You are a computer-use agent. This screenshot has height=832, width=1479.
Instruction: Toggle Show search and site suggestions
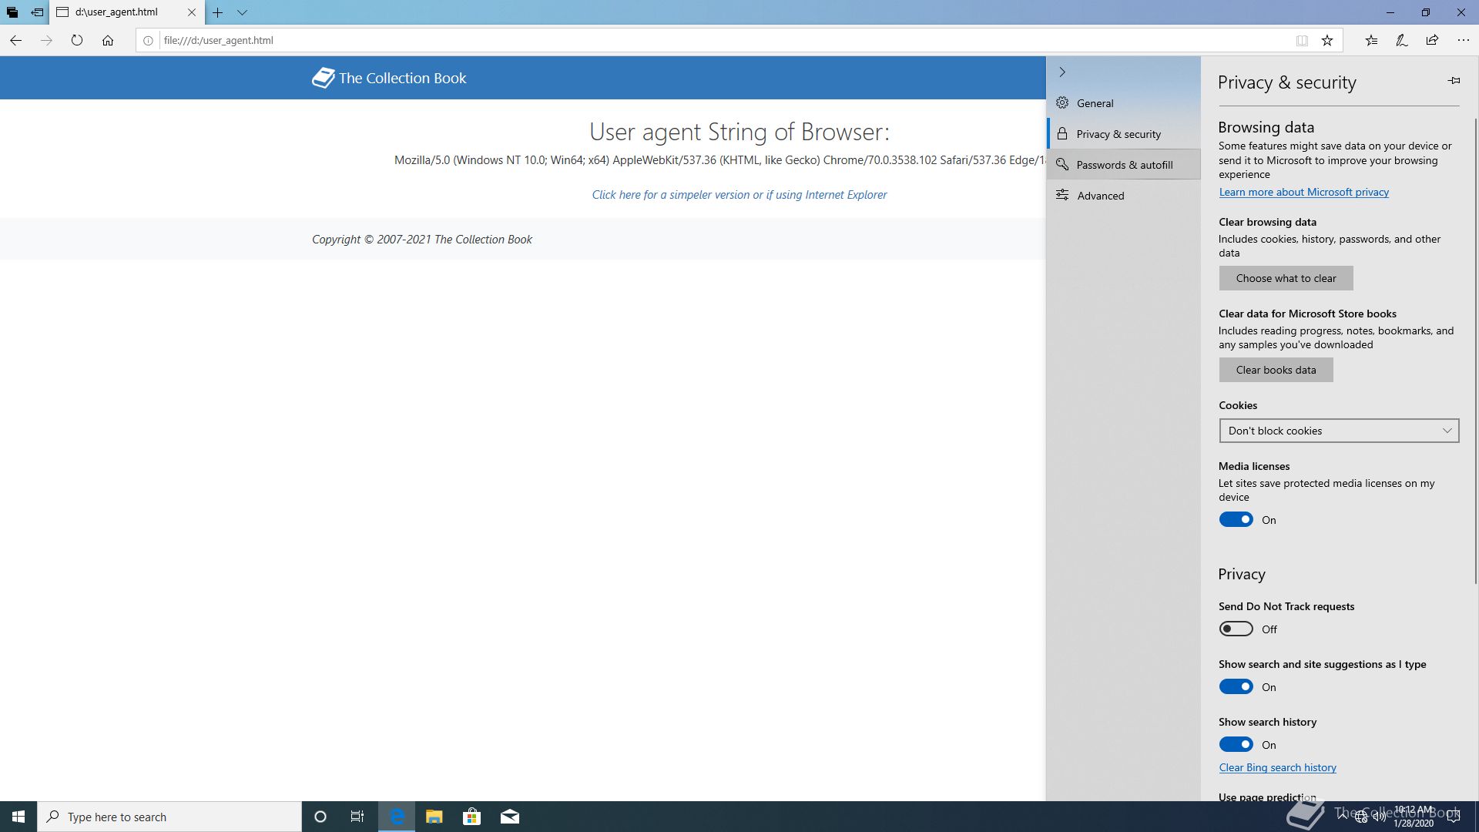tap(1236, 687)
